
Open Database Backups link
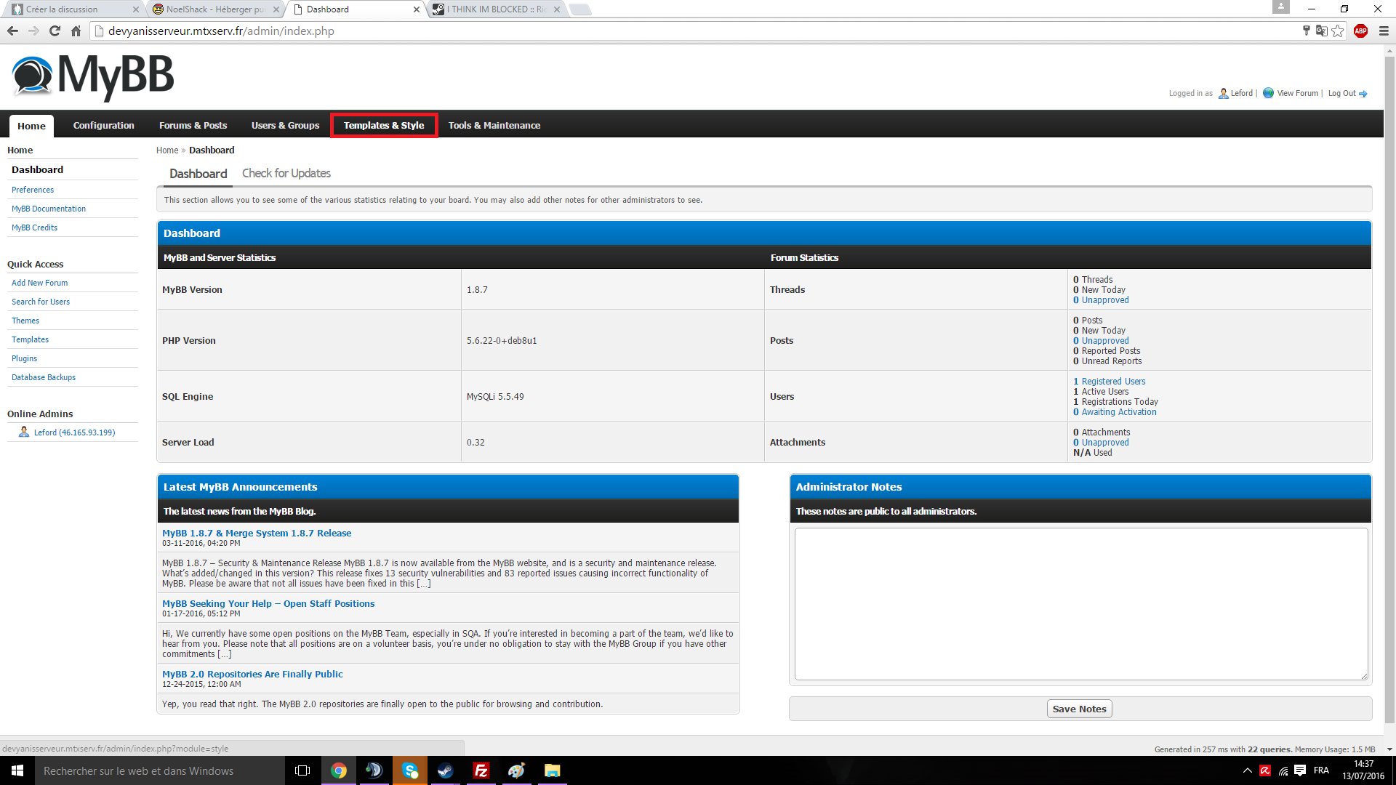pos(44,377)
